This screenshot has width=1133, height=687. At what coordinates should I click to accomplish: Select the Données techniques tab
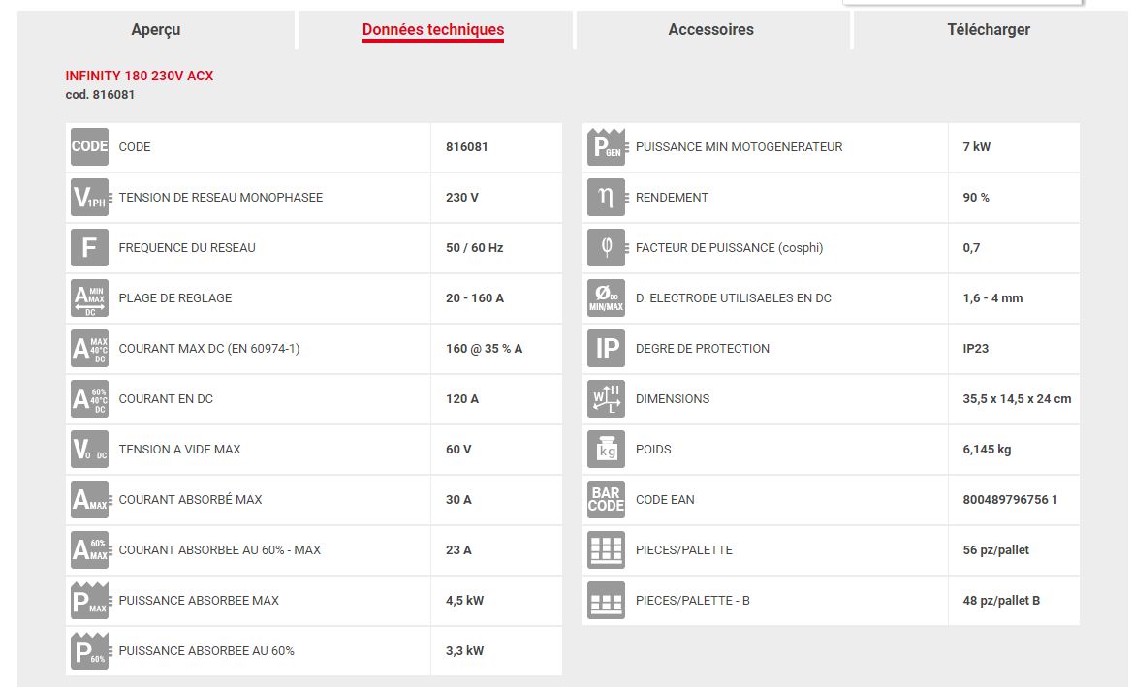433,30
